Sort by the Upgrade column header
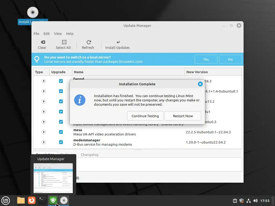 [x=61, y=72]
